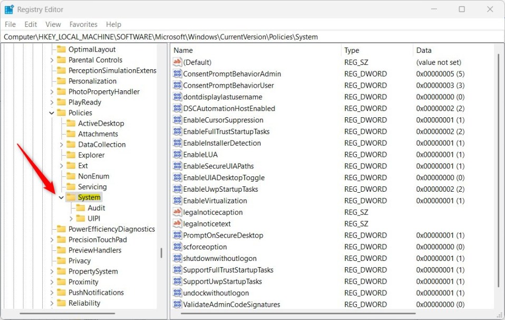Click the DWORD icon beside EnableCursorSuppression
This screenshot has height=320, width=505.
click(178, 120)
